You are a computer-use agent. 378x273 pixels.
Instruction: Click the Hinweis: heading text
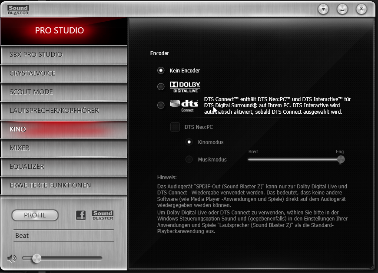167,178
